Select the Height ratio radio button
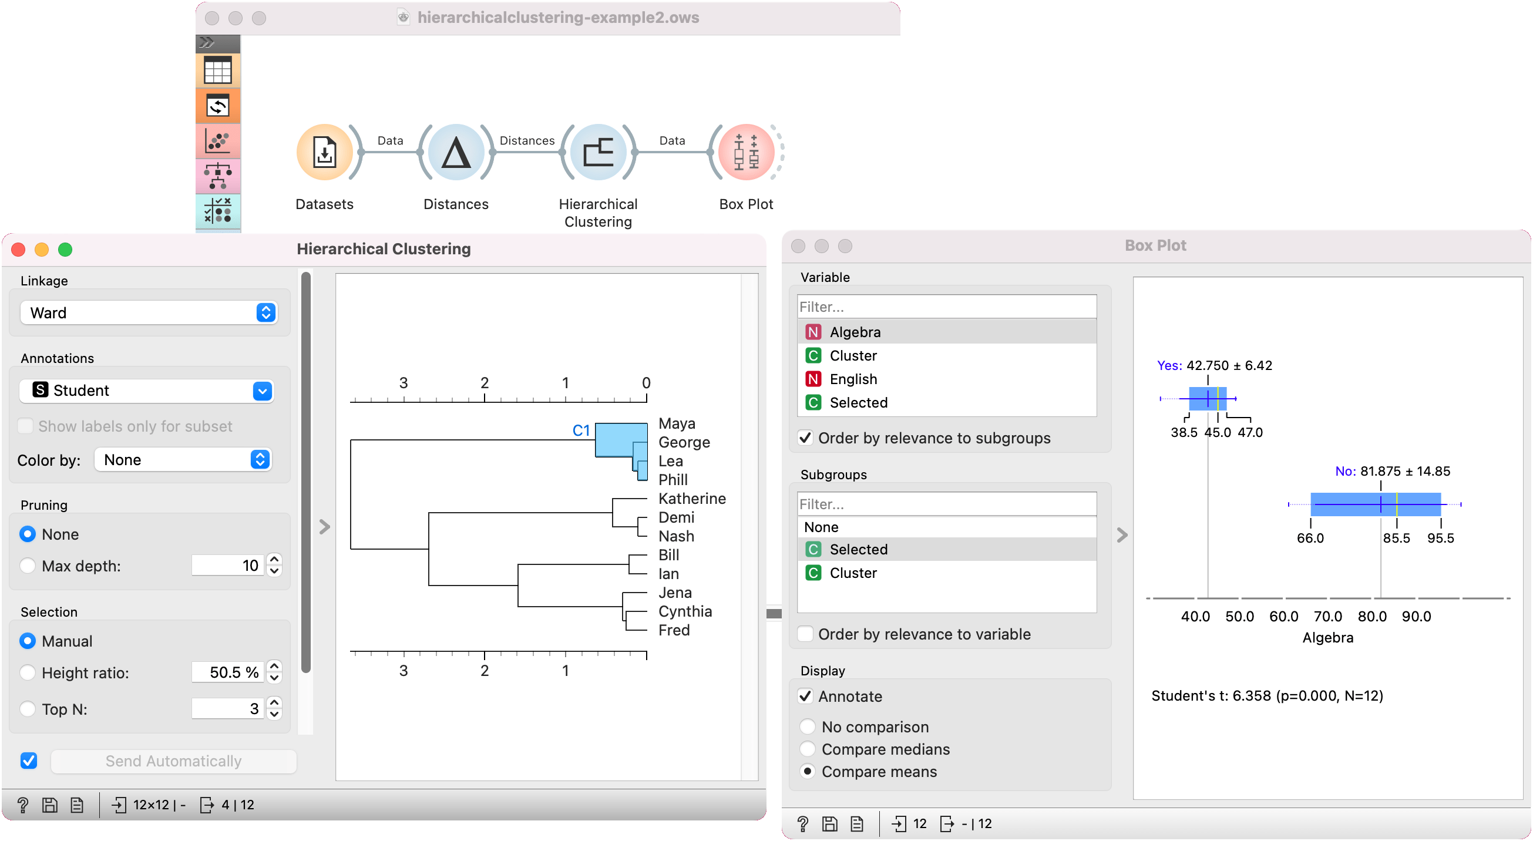The height and width of the screenshot is (841, 1533). pos(28,672)
